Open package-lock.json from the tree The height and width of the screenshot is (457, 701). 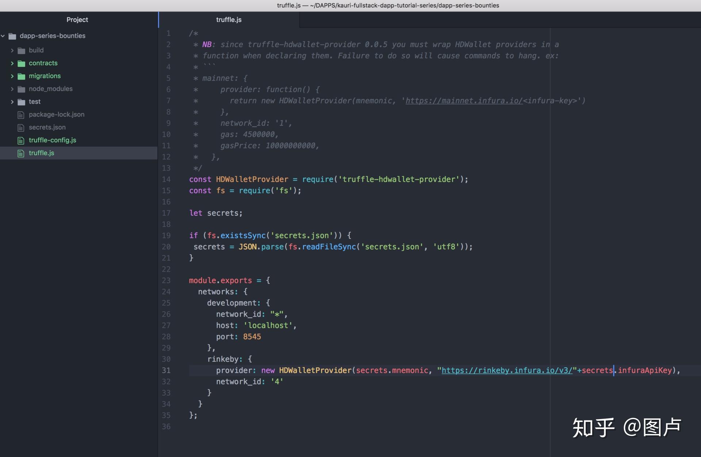point(57,115)
